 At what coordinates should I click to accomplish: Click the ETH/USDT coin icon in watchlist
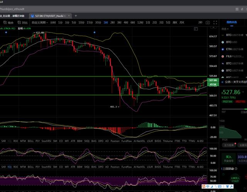click(x=223, y=49)
